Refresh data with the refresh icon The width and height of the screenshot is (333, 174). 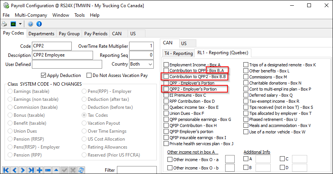(x=80, y=170)
